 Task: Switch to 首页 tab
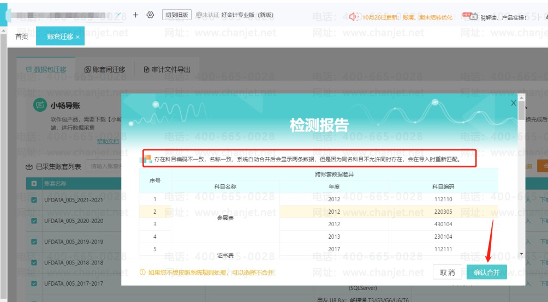22,37
